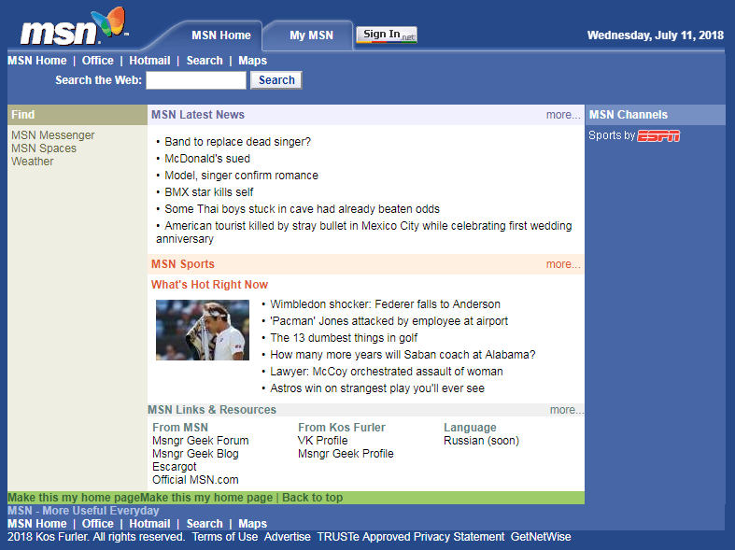Open Astros win on strangest play story
Image resolution: width=735 pixels, height=550 pixels.
[x=377, y=388]
